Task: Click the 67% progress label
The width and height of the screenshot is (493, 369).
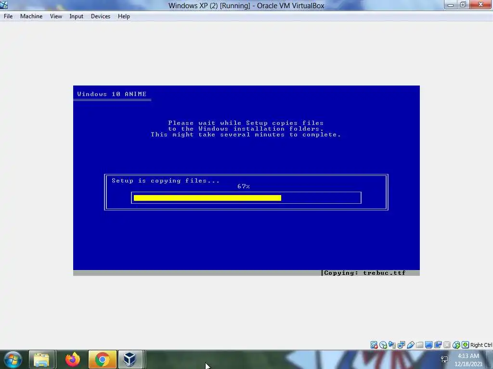Action: pos(244,186)
